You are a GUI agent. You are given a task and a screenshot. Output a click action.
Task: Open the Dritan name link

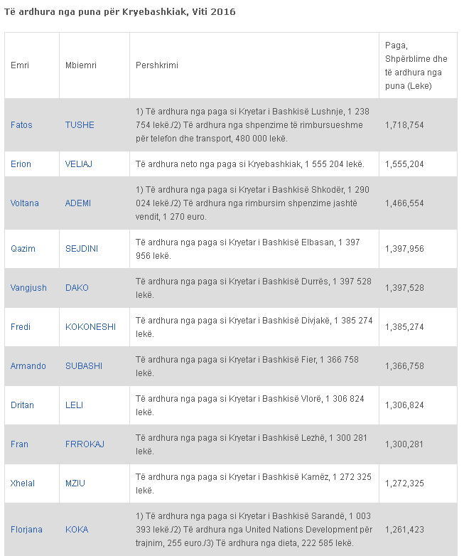(x=23, y=405)
